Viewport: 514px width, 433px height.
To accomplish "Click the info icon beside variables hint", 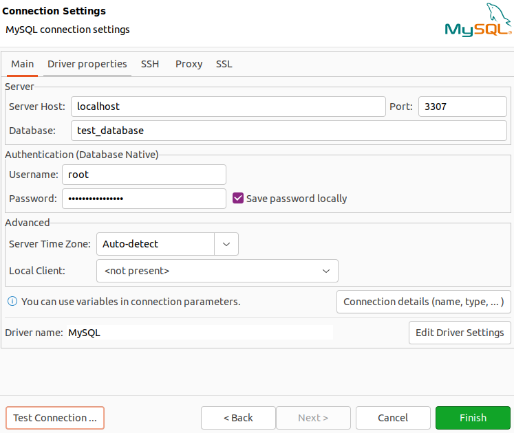I will pos(12,302).
